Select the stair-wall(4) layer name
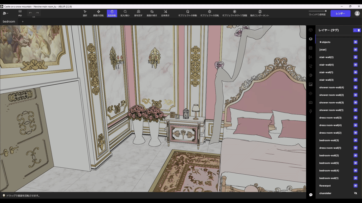The height and width of the screenshot is (203, 362). (x=326, y=65)
